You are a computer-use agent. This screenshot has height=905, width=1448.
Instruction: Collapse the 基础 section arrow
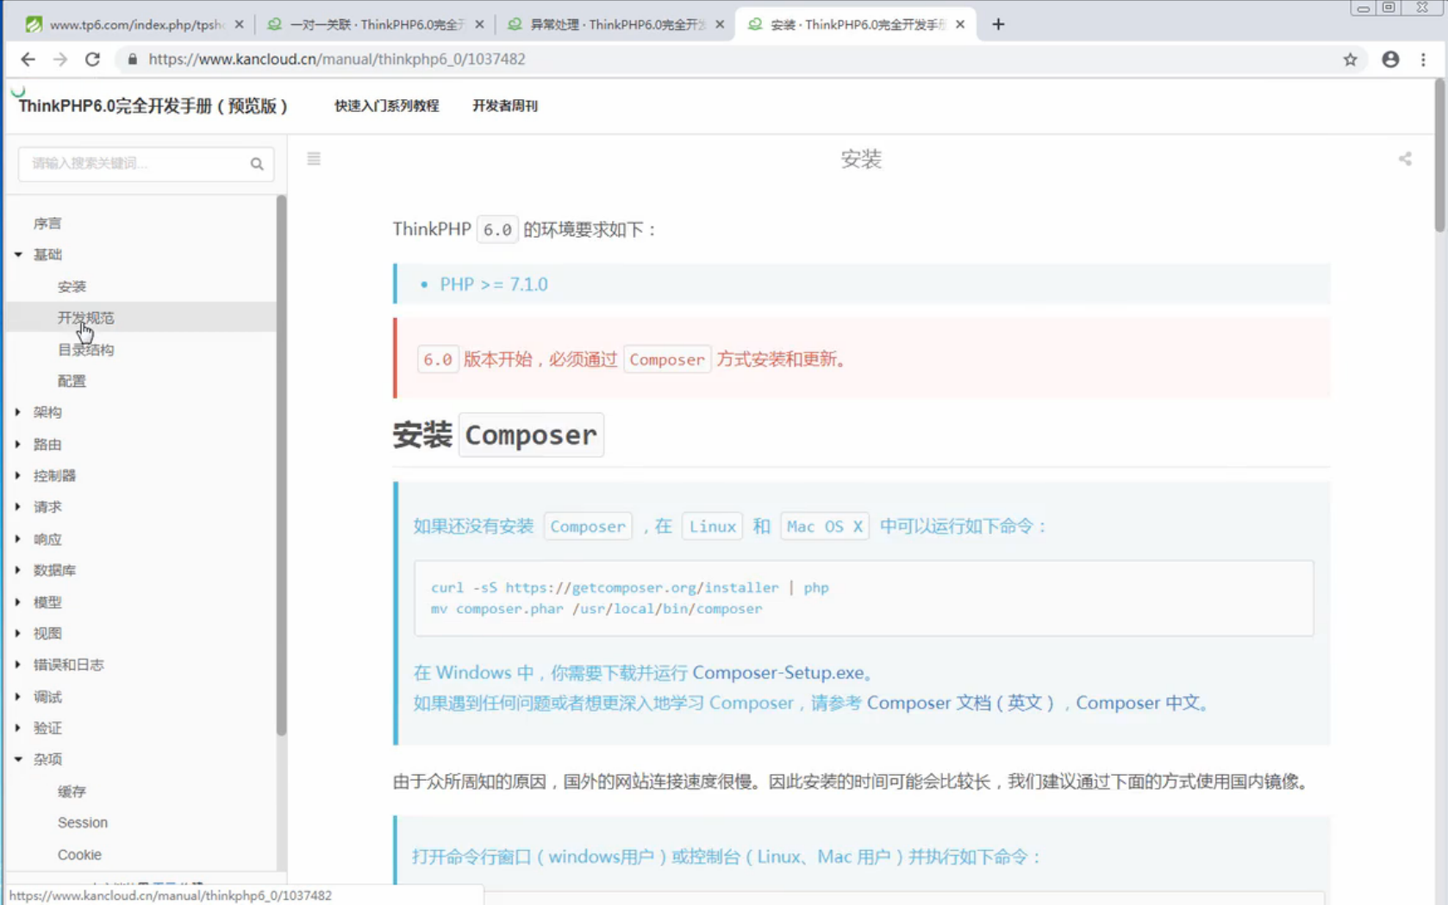pyautogui.click(x=18, y=254)
